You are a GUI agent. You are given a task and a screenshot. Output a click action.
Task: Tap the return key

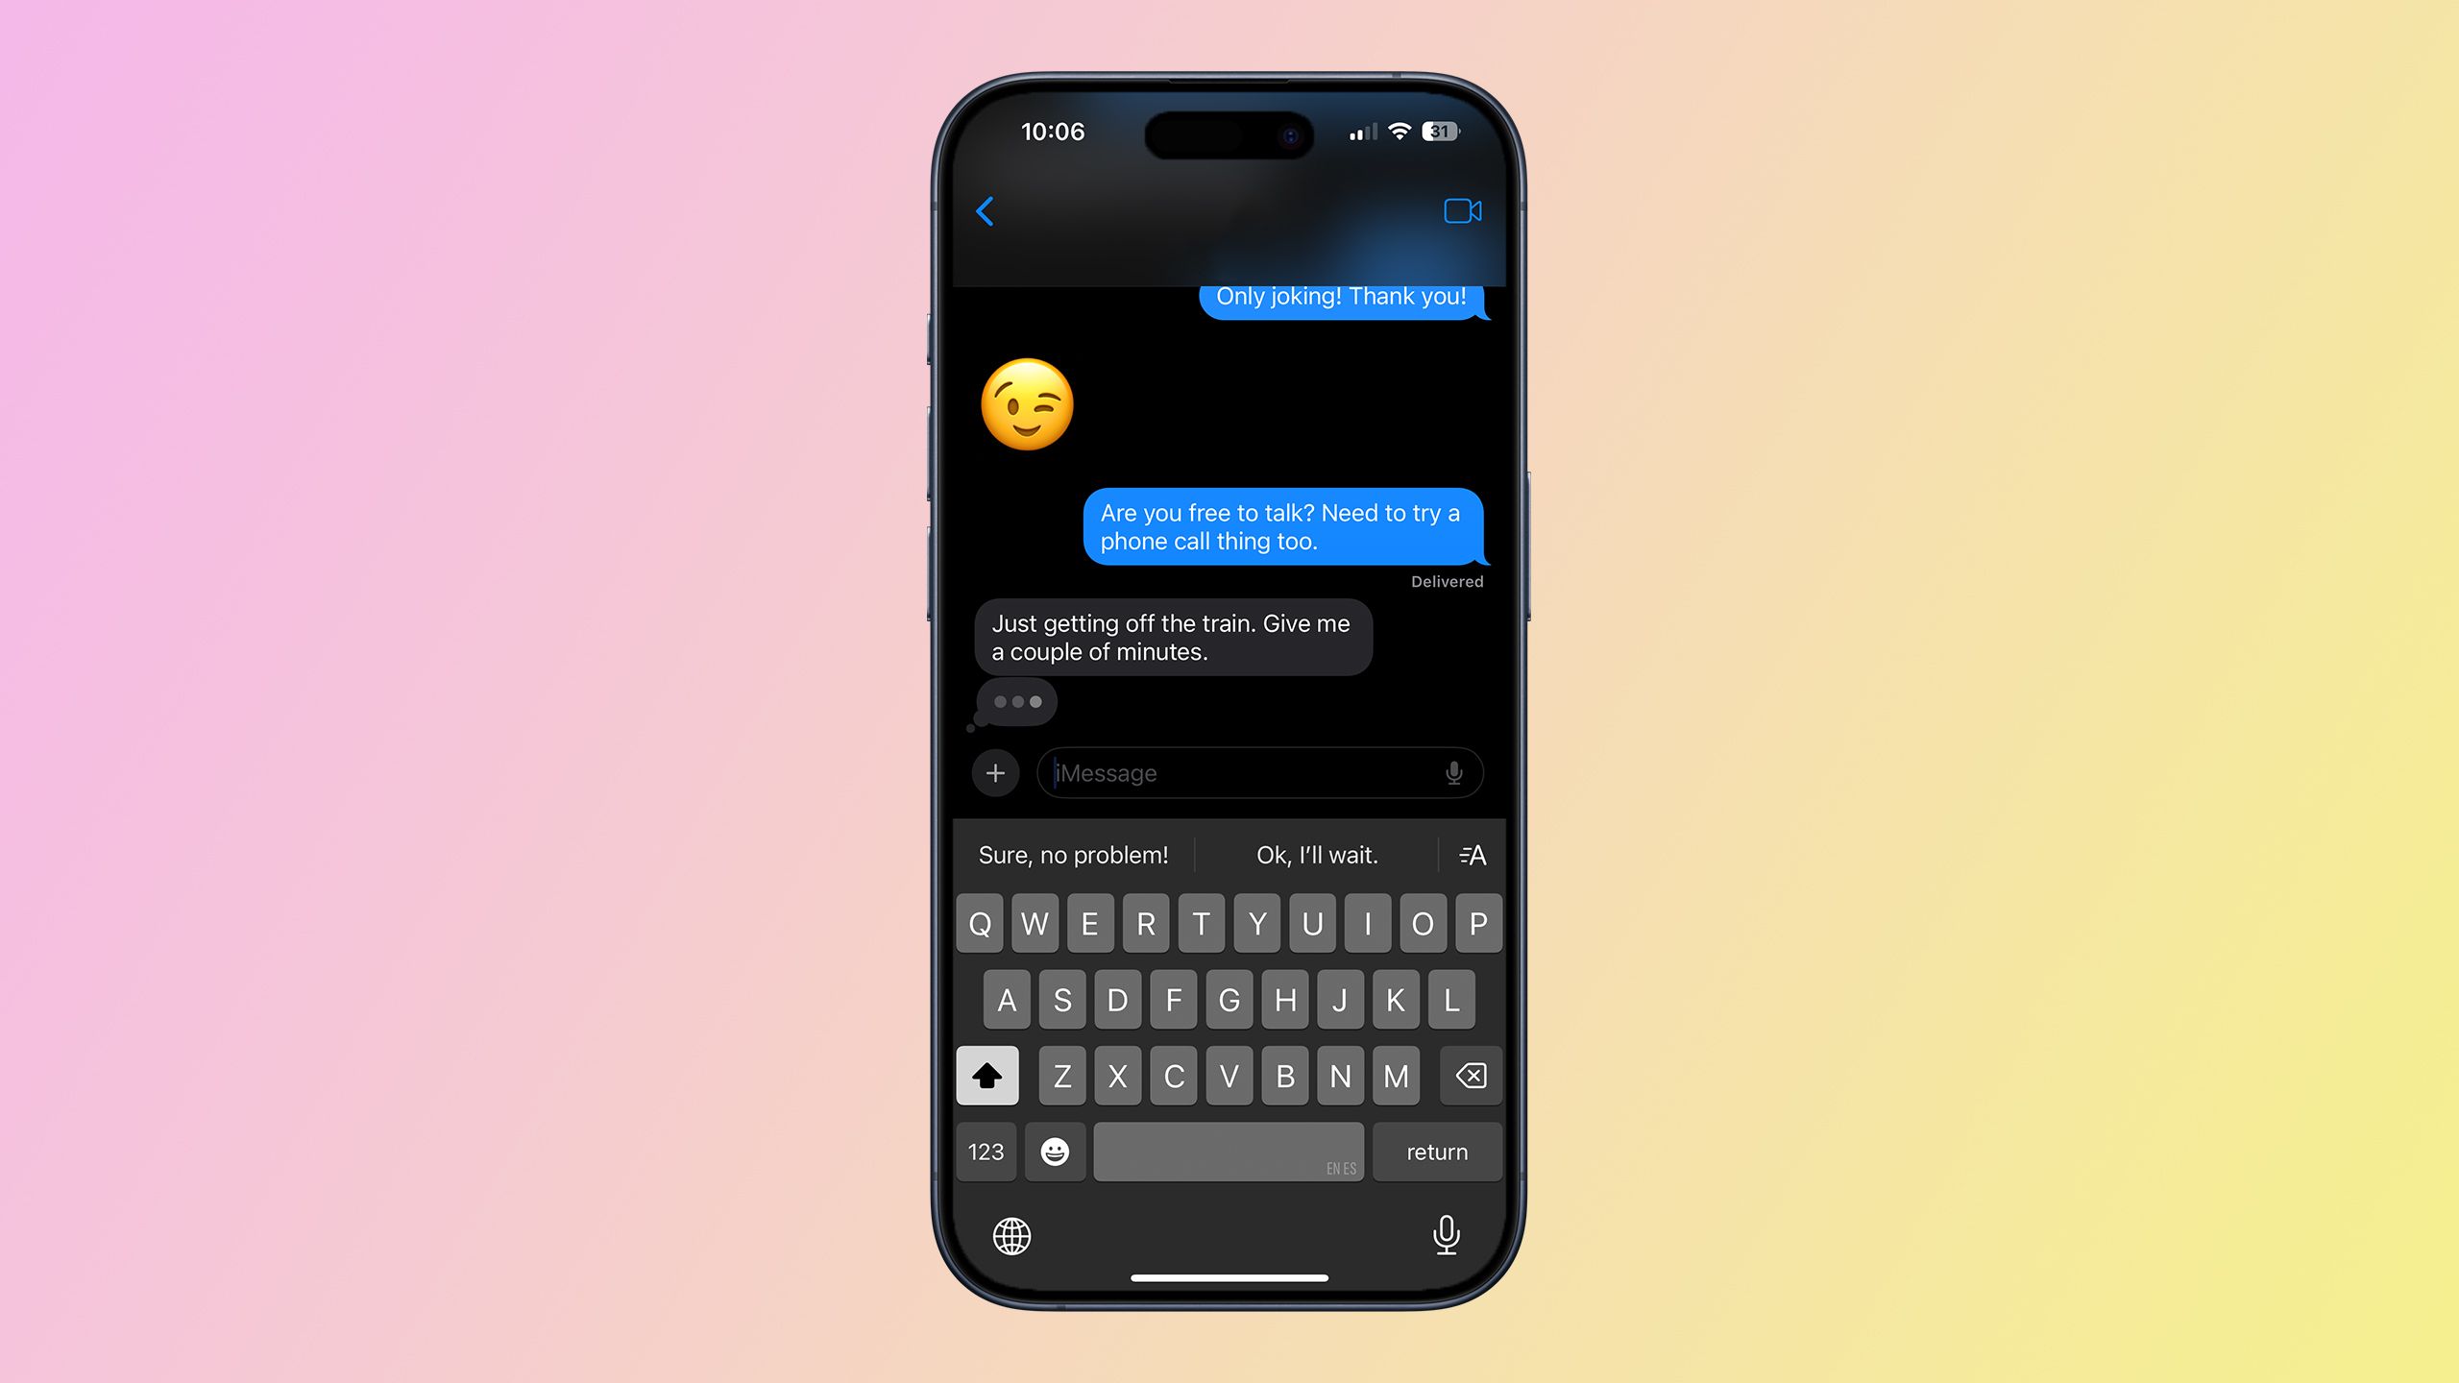click(x=1437, y=1152)
